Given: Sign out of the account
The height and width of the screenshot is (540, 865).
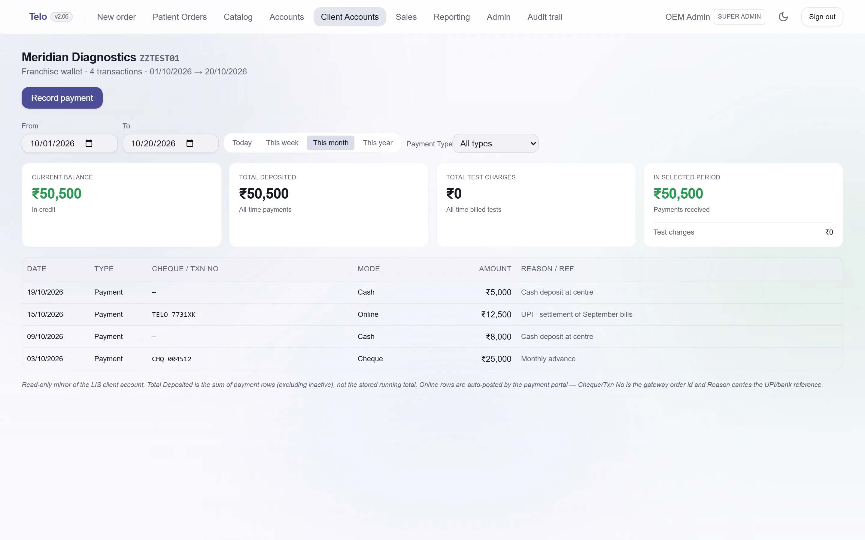Looking at the screenshot, I should [822, 17].
